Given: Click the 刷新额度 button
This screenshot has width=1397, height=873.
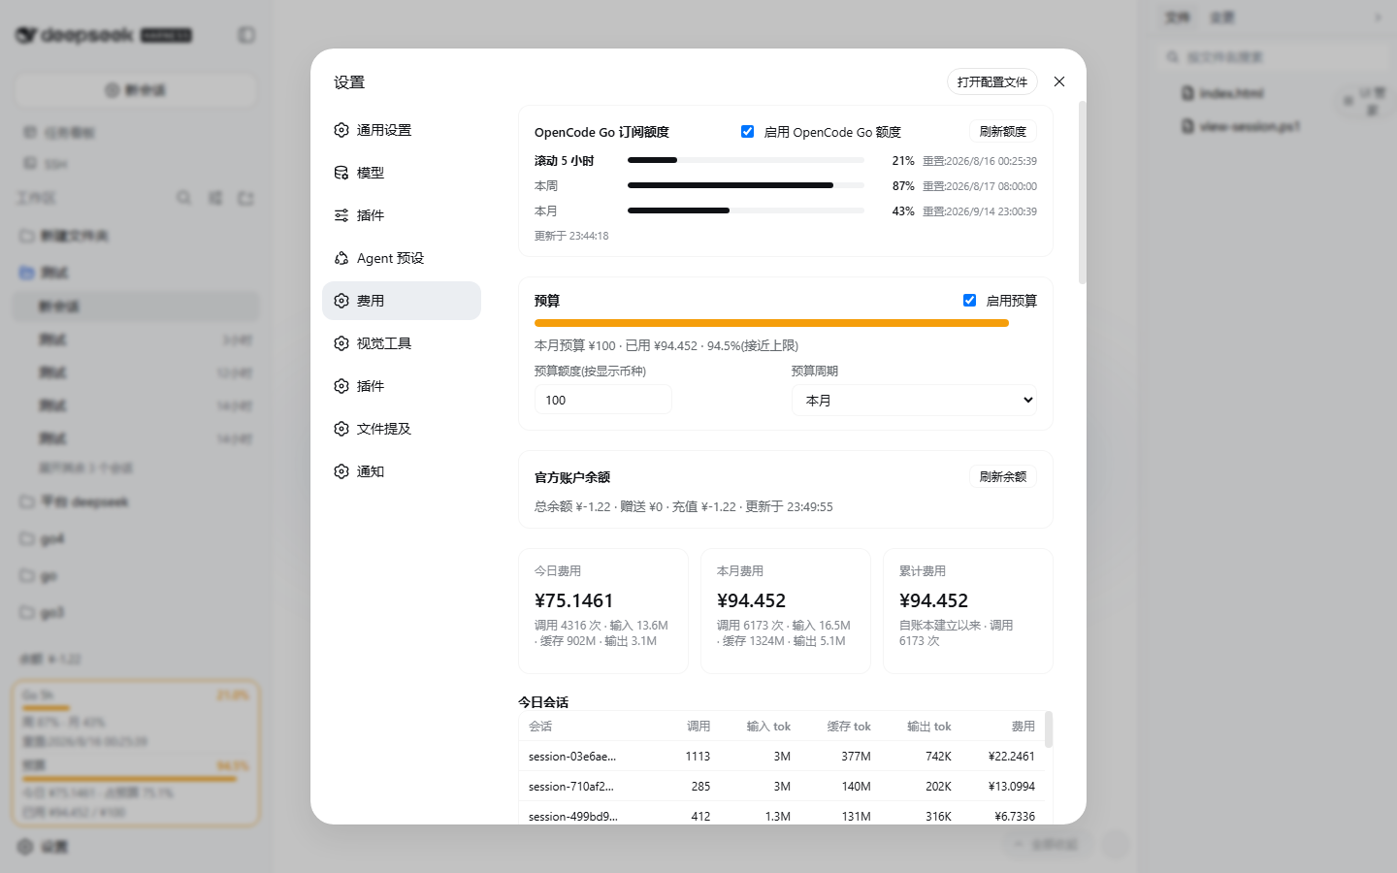Looking at the screenshot, I should pyautogui.click(x=1003, y=131).
